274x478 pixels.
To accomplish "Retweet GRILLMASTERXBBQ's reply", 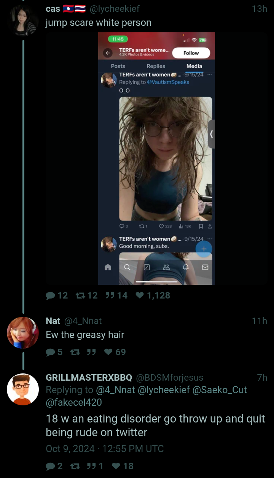I will click(75, 466).
